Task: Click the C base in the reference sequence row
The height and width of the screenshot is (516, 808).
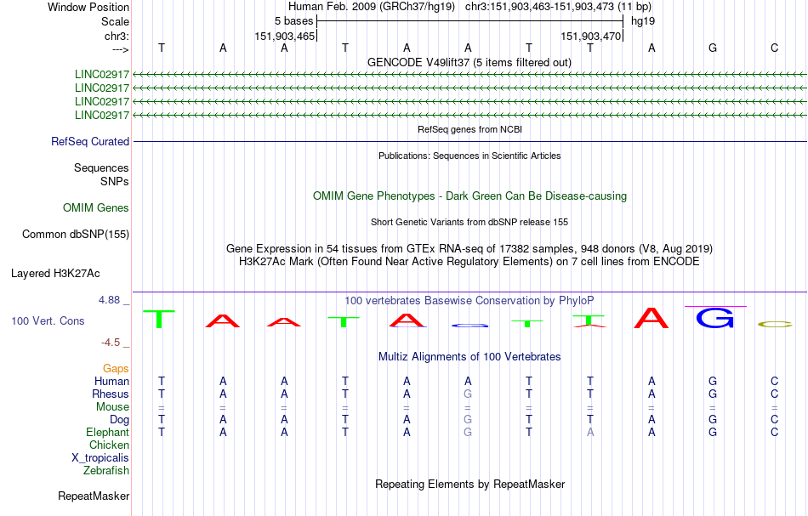Action: [774, 48]
